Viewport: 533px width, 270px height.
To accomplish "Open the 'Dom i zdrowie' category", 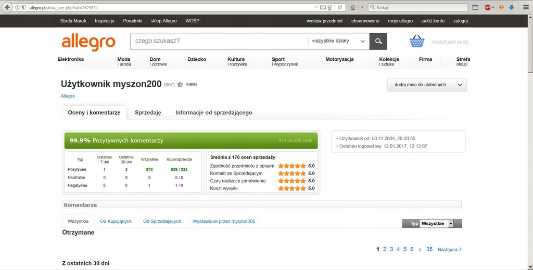I will [x=158, y=61].
